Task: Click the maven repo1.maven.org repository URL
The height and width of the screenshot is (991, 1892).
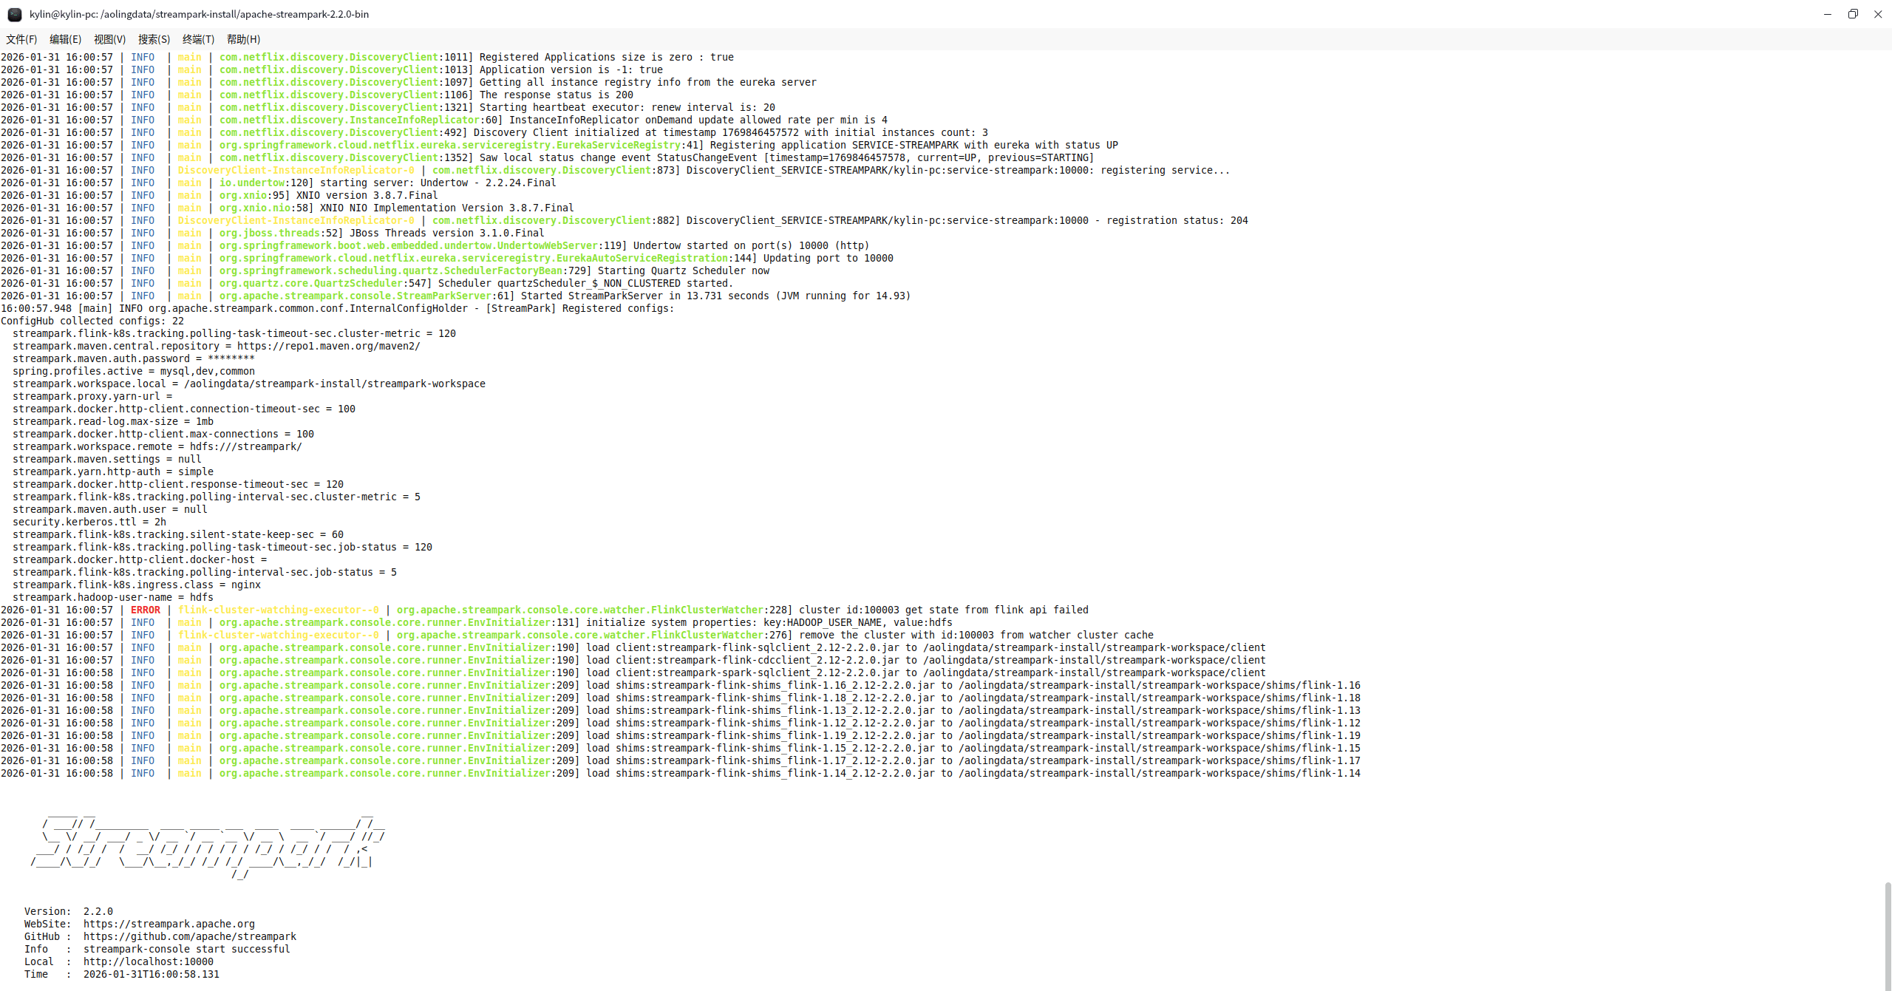Action: tap(328, 346)
